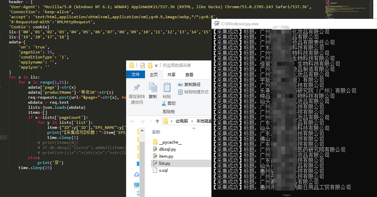Click the Cut (剪切) scissors icon
The width and height of the screenshot is (377, 197).
(164, 103)
